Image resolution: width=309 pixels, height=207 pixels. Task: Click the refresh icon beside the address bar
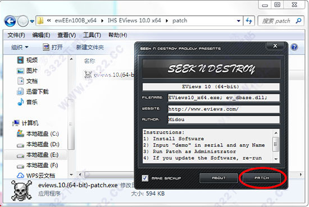coord(249,21)
